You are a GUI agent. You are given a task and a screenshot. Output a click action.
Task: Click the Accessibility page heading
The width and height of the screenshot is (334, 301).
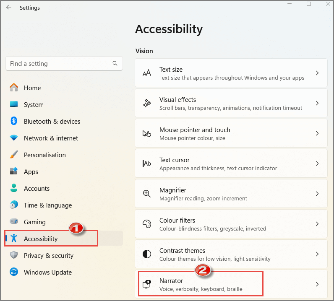point(169,29)
